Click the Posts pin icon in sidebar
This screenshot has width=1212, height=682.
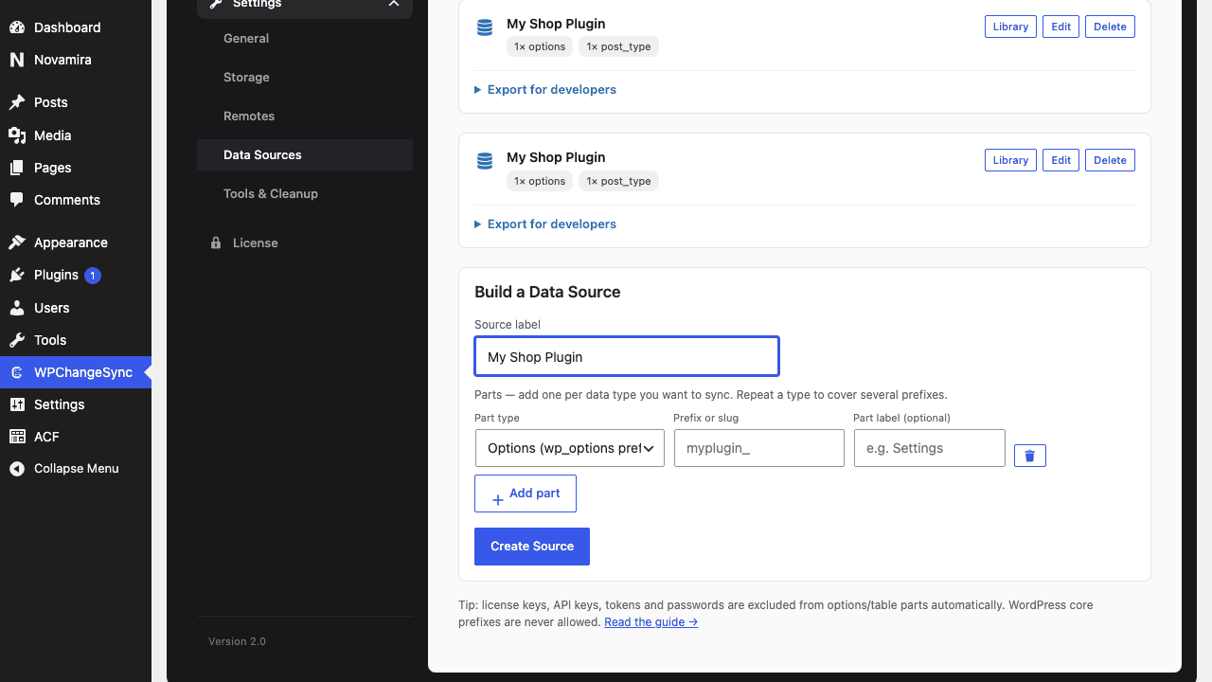coord(17,102)
